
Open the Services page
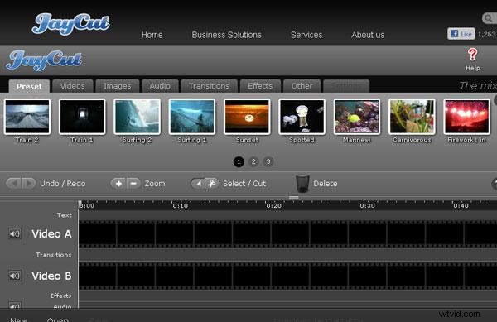coord(306,35)
